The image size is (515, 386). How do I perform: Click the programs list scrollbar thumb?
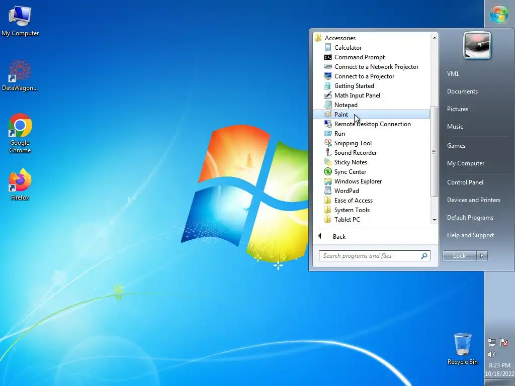(x=434, y=152)
